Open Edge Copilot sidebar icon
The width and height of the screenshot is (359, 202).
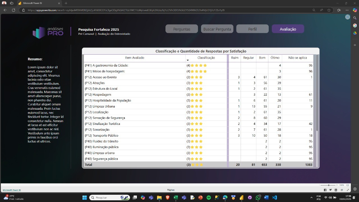[355, 10]
